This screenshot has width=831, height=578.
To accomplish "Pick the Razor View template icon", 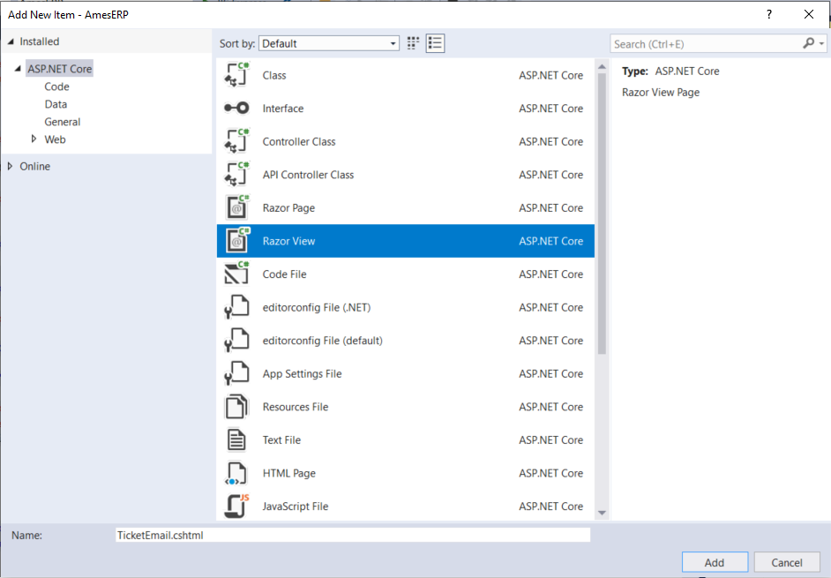I will pos(236,241).
